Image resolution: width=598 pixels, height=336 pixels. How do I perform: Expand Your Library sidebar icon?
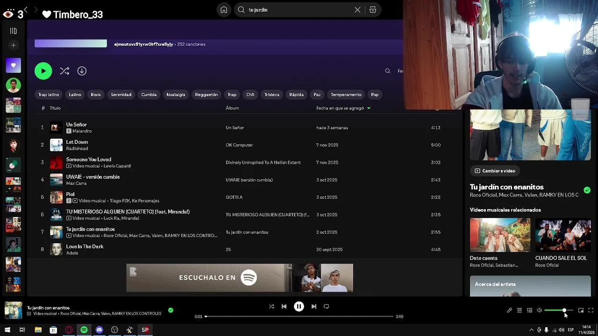point(13,31)
